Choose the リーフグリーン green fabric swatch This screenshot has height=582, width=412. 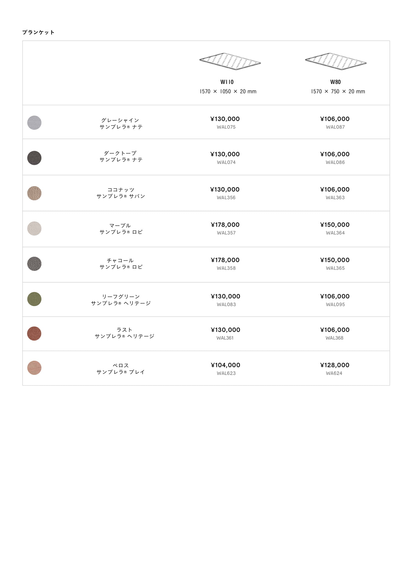[34, 299]
